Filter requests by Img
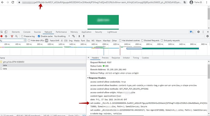The width and height of the screenshot is (210, 116). point(71,41)
